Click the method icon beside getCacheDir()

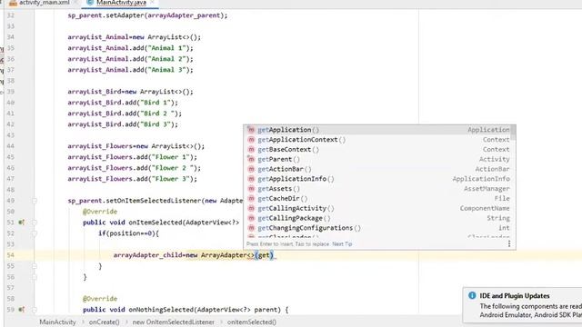[x=251, y=199]
